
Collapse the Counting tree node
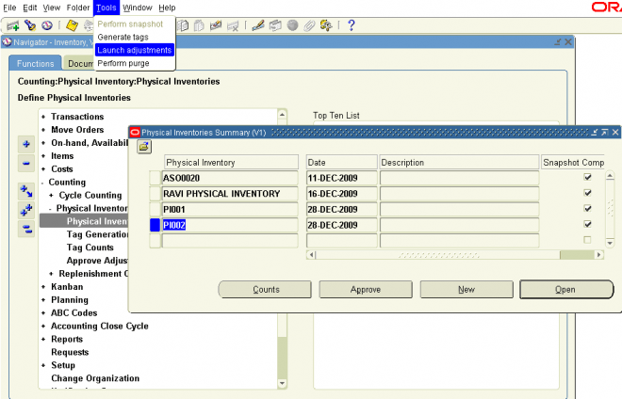[42, 183]
